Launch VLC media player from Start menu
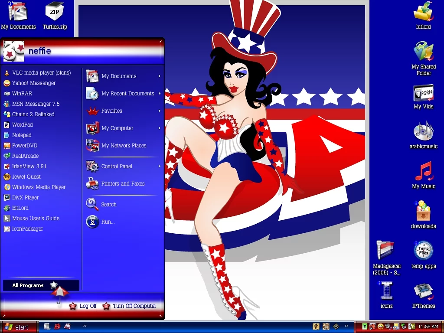The image size is (444, 333). point(41,73)
